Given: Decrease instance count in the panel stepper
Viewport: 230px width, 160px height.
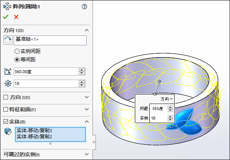Looking at the screenshot, I should 82,85.
